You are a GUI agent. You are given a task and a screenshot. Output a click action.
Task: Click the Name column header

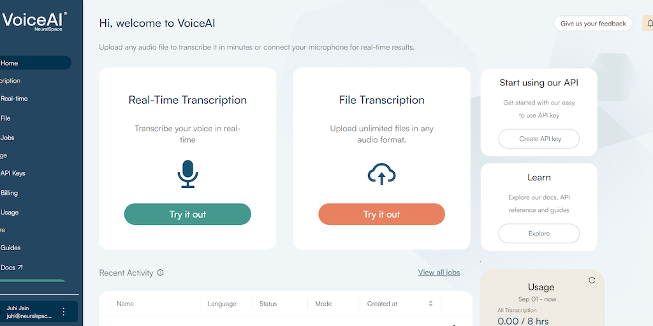point(126,304)
